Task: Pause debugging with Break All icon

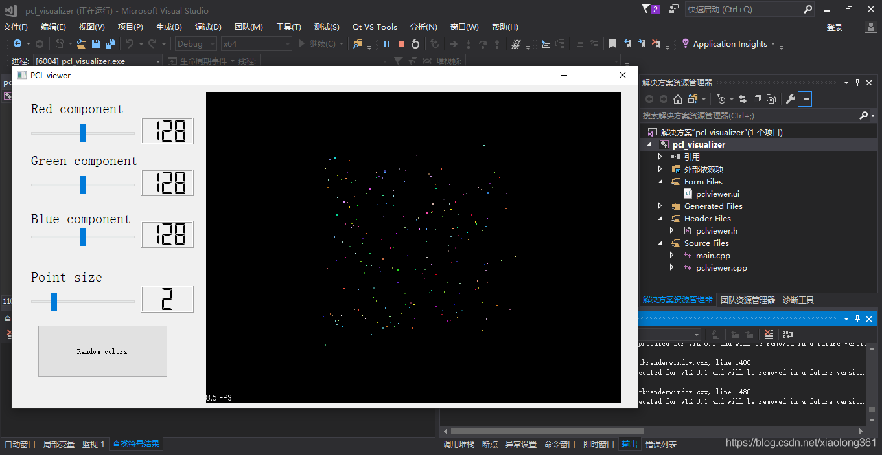Action: tap(387, 44)
